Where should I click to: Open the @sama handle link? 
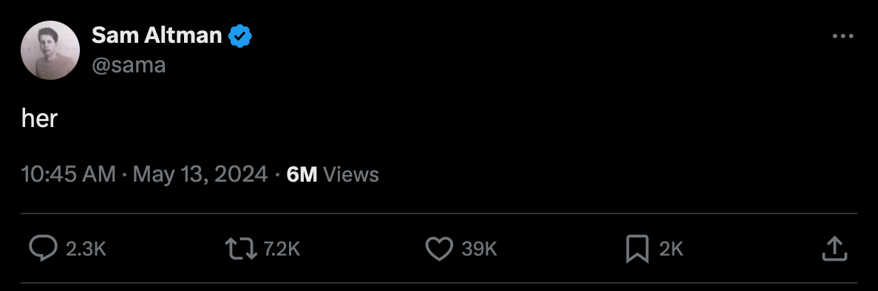pyautogui.click(x=129, y=66)
